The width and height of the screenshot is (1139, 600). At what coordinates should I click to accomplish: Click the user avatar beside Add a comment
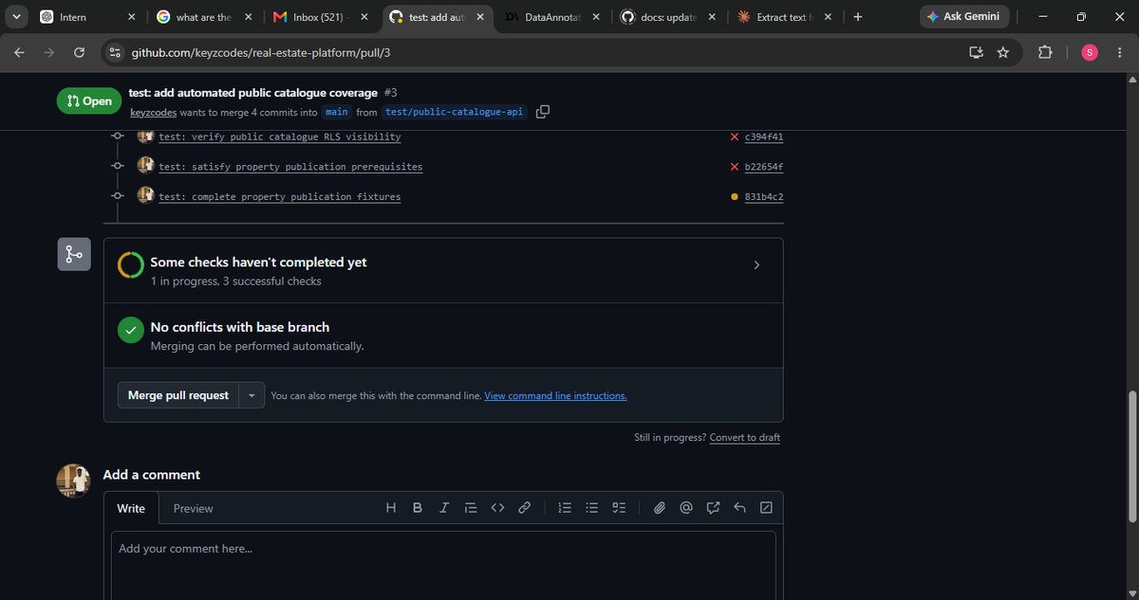click(74, 481)
